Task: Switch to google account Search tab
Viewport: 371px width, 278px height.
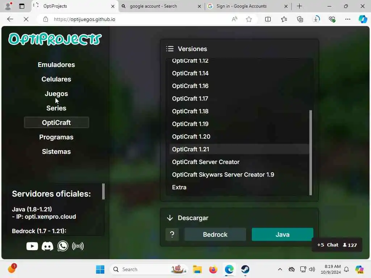Action: (x=161, y=6)
